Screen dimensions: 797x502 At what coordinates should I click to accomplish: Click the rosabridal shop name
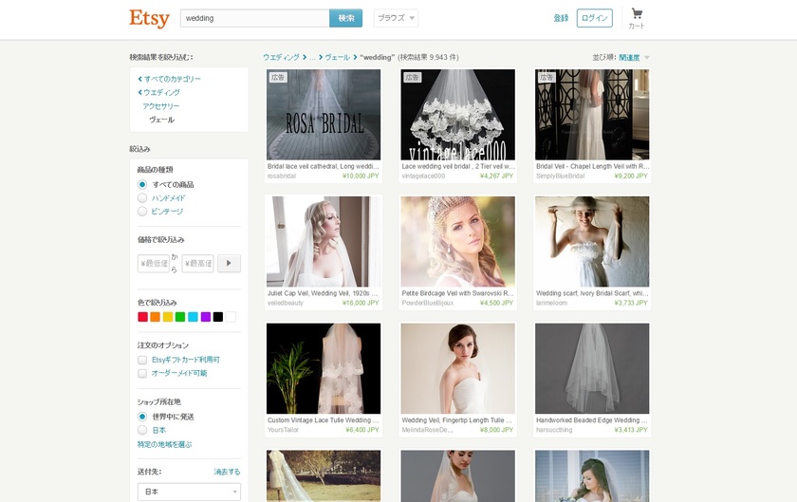click(x=282, y=176)
